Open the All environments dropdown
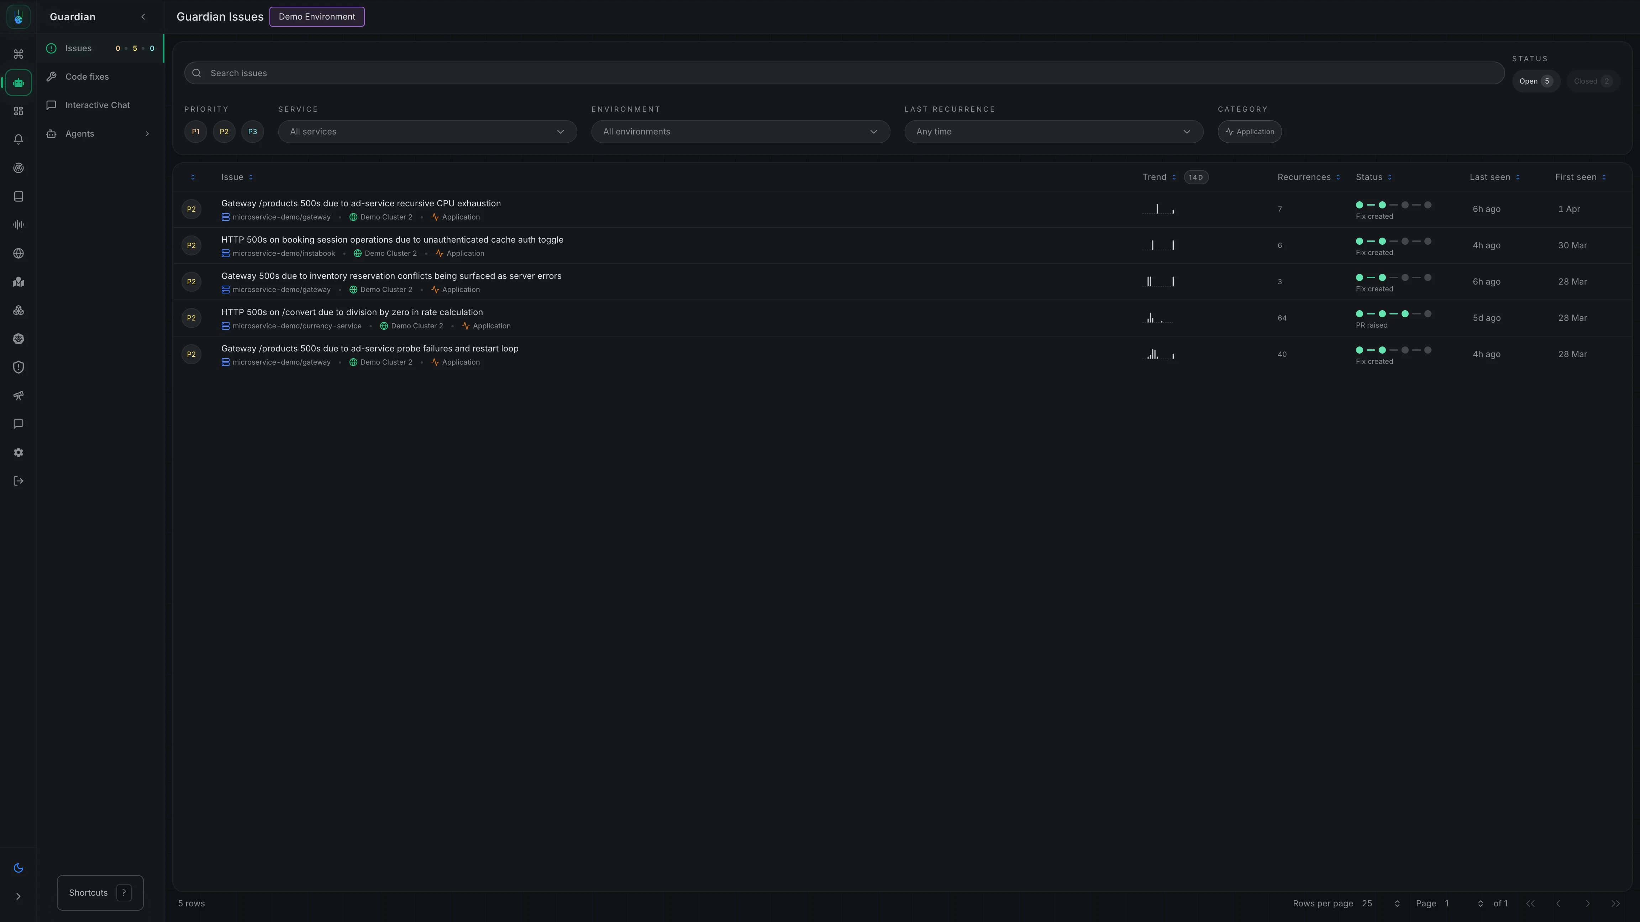 coord(740,132)
